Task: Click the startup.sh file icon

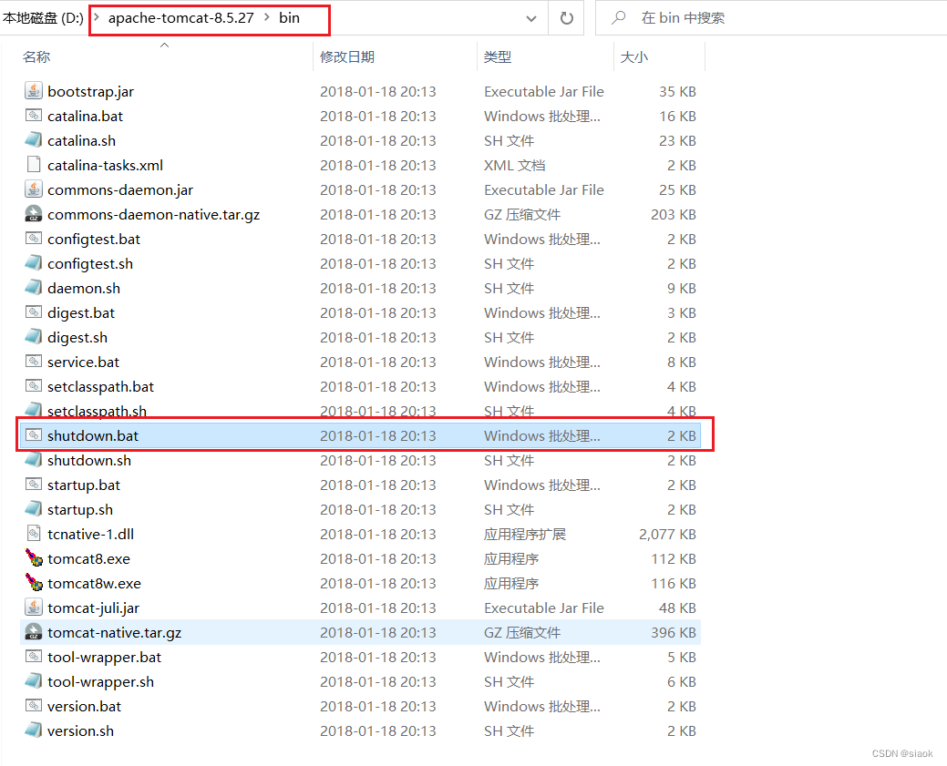Action: [34, 509]
